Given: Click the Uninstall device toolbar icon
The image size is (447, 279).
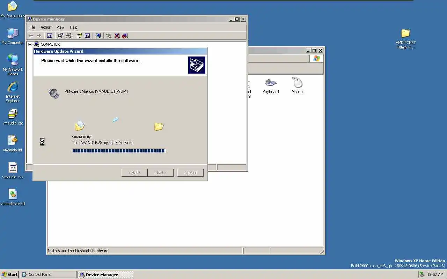Looking at the screenshot, I should tap(117, 36).
